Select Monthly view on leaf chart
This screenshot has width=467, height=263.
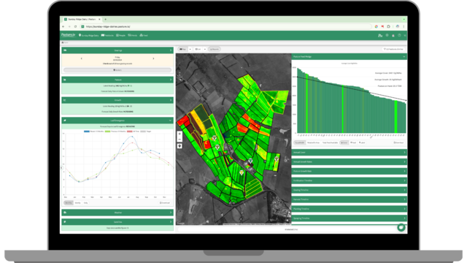[69, 203]
